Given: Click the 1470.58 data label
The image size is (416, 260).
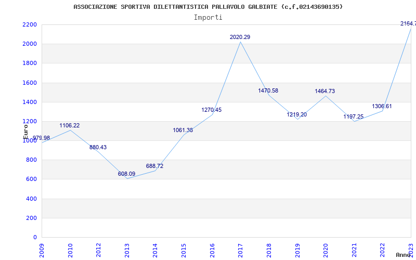Looking at the screenshot, I should point(268,90).
